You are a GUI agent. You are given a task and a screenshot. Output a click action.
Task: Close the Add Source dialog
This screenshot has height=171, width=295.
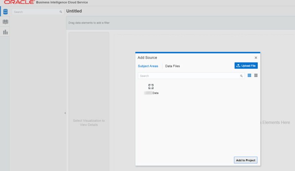click(256, 58)
